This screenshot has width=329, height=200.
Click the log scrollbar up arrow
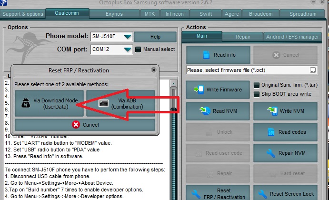173,83
